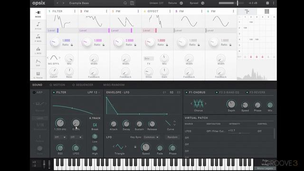Open the MODE page in sidebar
The height and width of the screenshot is (171, 304).
coord(38,14)
